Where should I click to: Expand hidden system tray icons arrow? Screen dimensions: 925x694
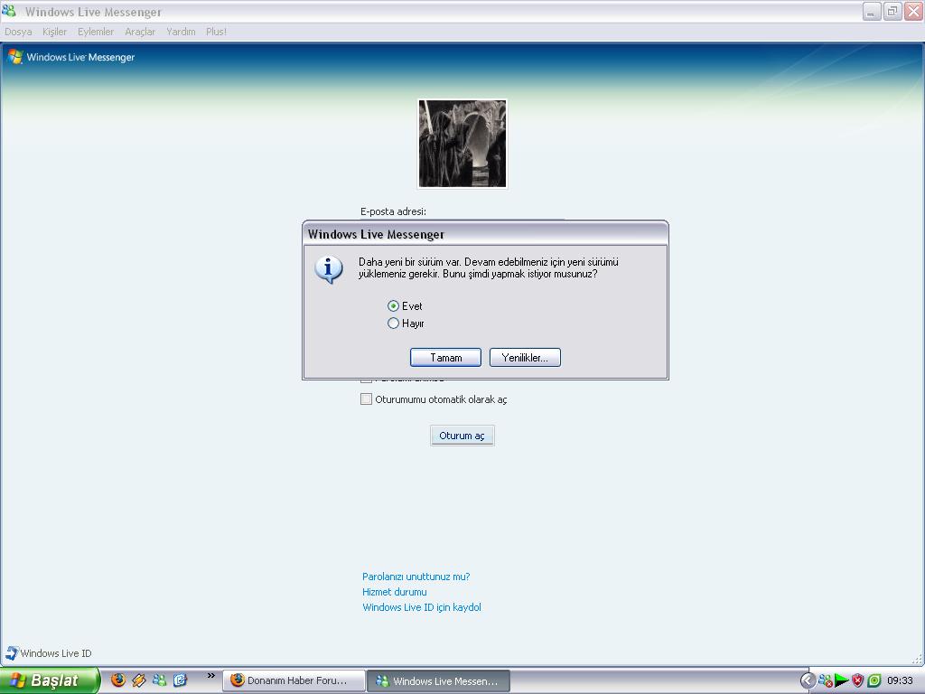click(808, 680)
